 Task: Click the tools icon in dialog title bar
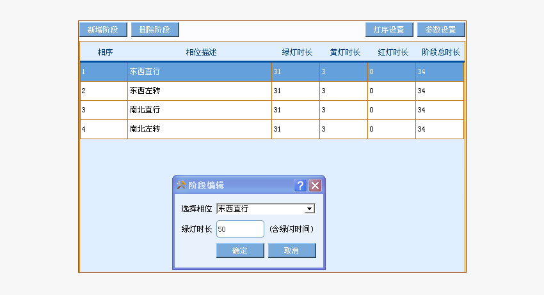click(180, 185)
